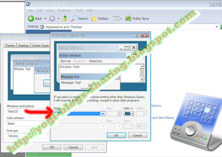Click OK in Advanced Appearance dialog
222x157 pixels.
[116, 135]
